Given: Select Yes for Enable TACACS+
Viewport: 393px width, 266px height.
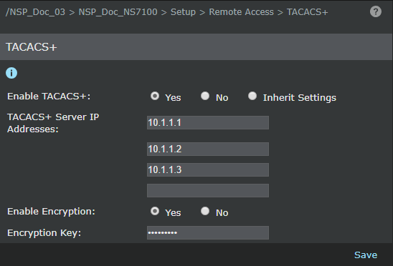Looking at the screenshot, I should pos(155,96).
